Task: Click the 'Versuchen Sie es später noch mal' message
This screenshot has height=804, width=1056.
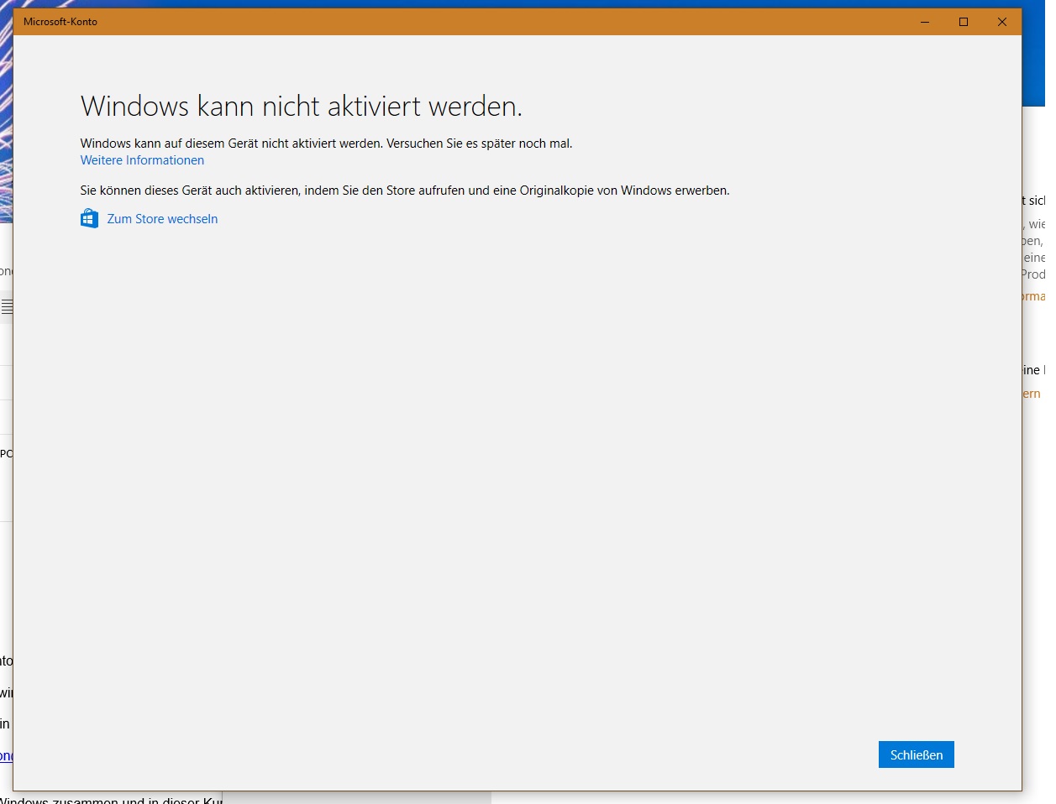Action: click(x=479, y=144)
